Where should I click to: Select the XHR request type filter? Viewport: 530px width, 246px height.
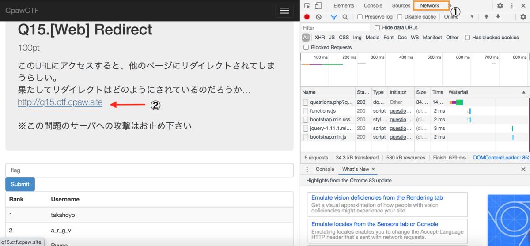point(320,38)
